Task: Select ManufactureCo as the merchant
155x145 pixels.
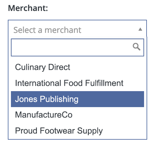Action: pos(77,115)
